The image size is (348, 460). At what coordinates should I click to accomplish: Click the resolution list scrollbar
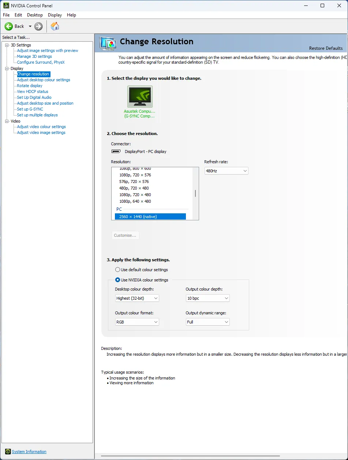point(195,194)
